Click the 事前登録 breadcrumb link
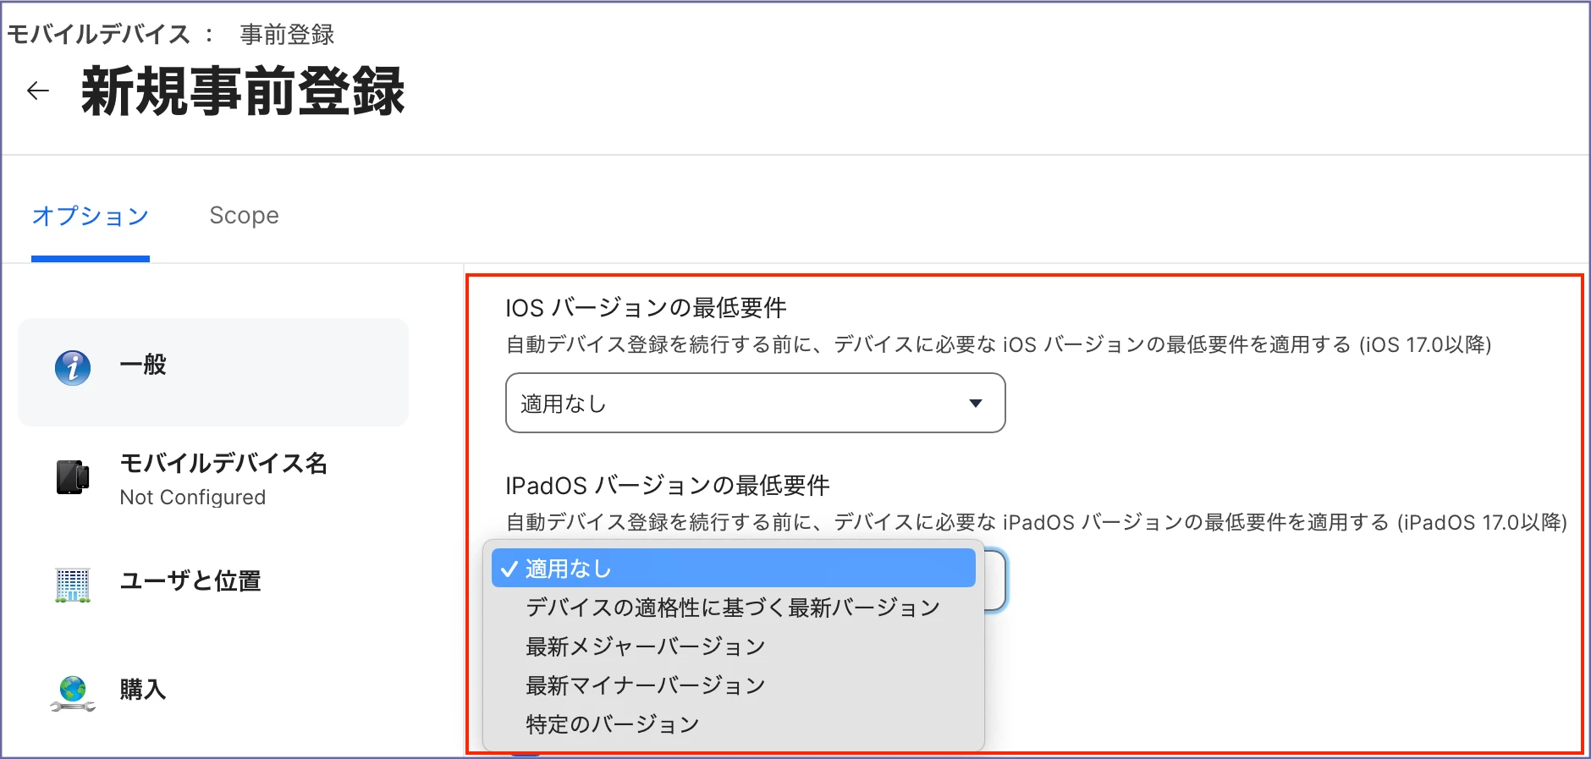This screenshot has height=759, width=1591. pyautogui.click(x=287, y=35)
